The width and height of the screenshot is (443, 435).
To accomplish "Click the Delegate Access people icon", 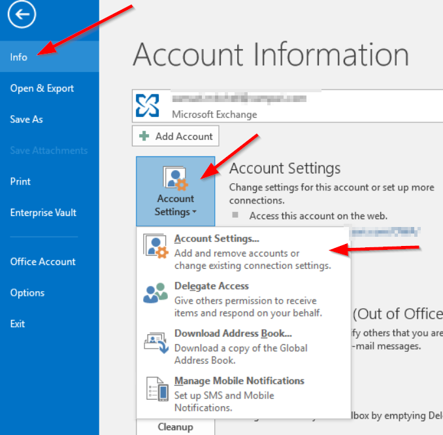I will [x=156, y=293].
